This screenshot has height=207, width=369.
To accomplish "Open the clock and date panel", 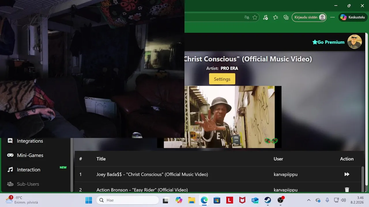I will coord(357,200).
